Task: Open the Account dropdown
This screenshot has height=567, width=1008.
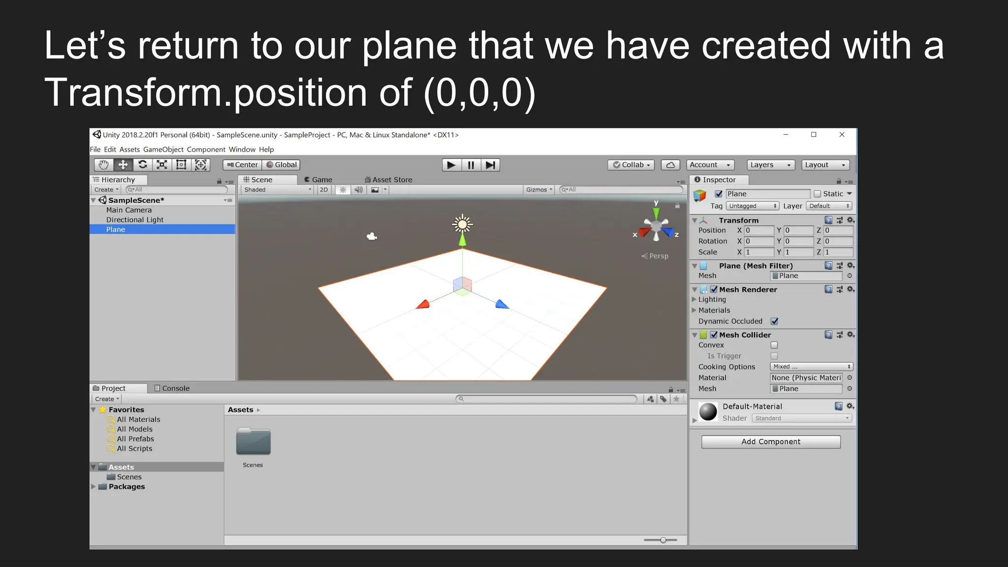Action: tap(710, 165)
